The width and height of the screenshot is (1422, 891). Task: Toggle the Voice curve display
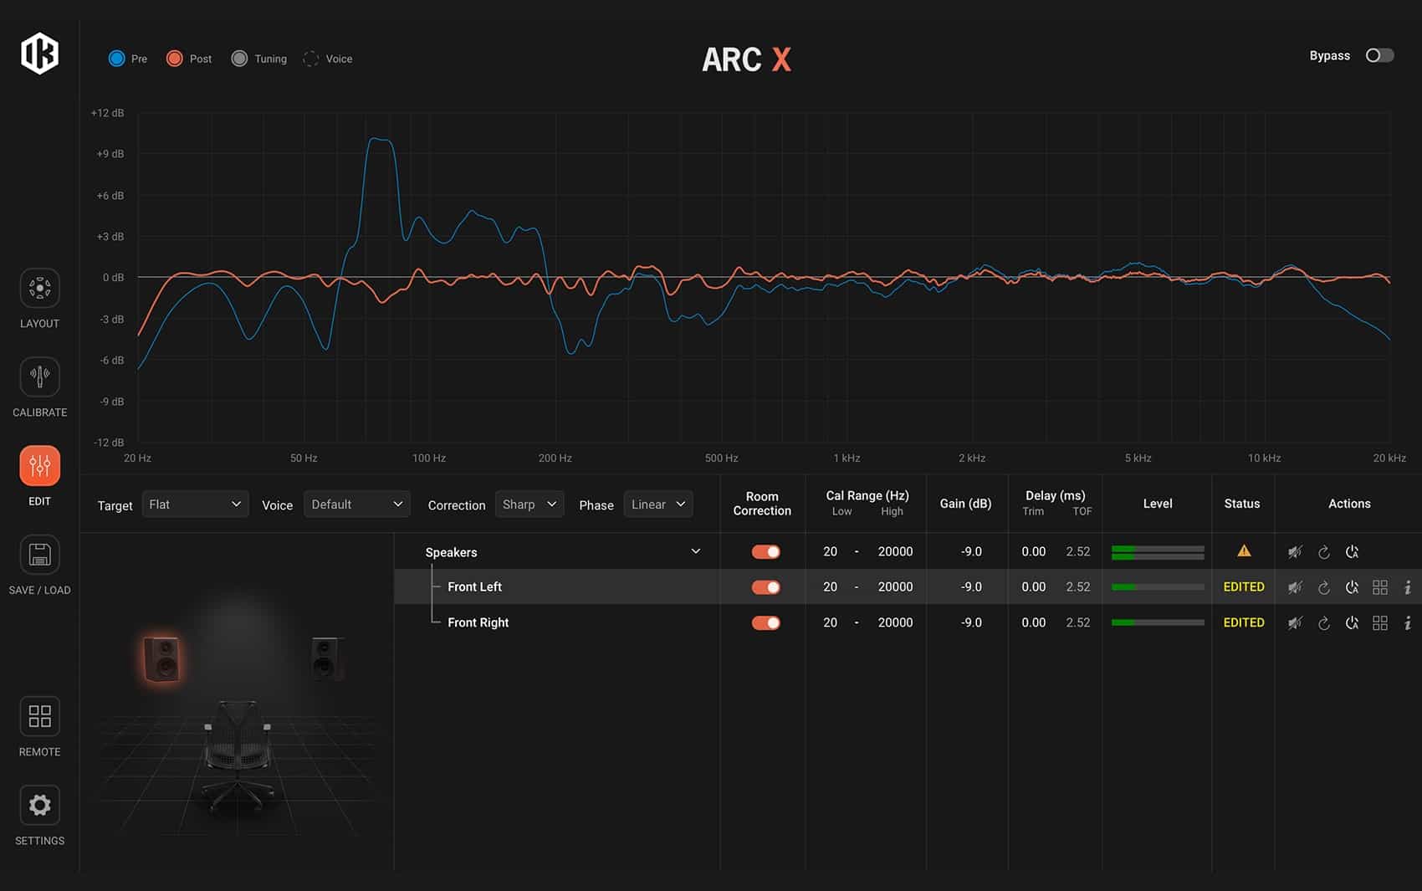pos(310,59)
